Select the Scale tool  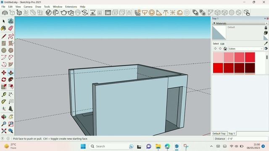[x=4, y=87]
